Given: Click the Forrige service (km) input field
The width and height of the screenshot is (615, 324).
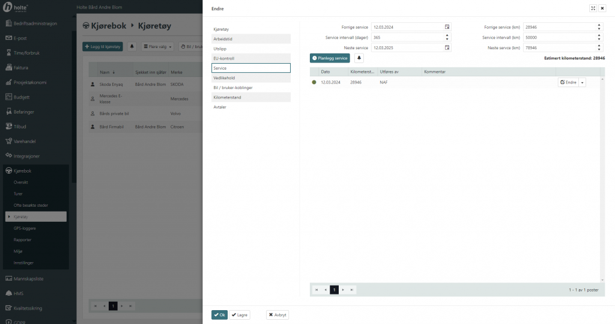Looking at the screenshot, I should pyautogui.click(x=559, y=27).
